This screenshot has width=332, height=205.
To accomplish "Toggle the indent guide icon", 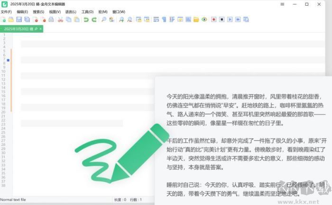I will [172, 20].
